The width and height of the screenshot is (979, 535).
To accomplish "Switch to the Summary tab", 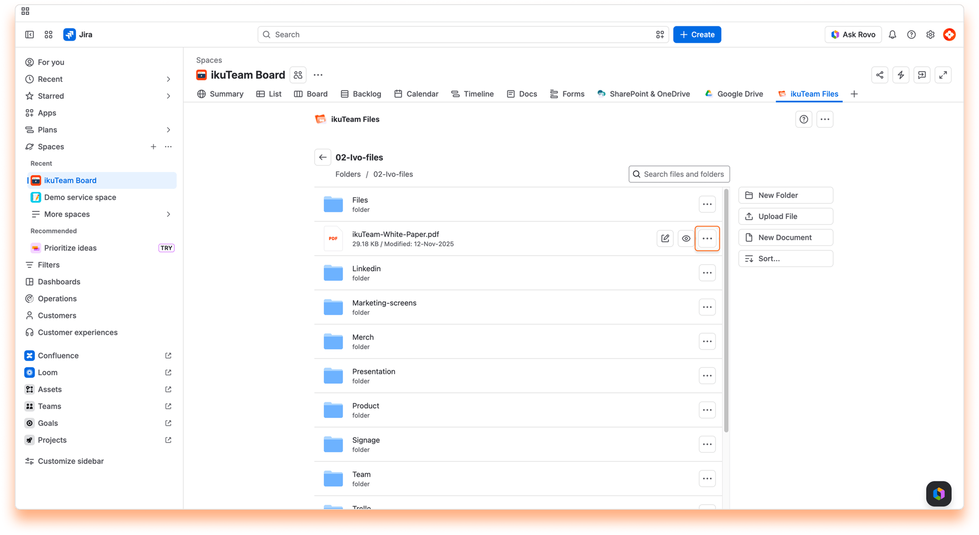I will point(220,94).
